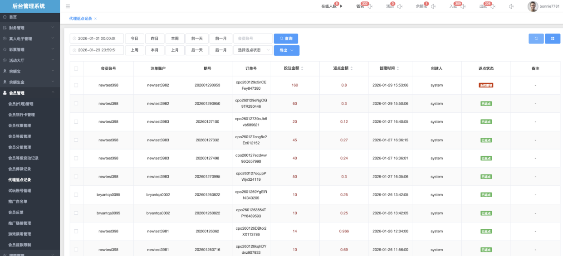Screen dimensions: 563x256
Task: Click the 首页 home icon in sidebar
Action: (x=5, y=17)
